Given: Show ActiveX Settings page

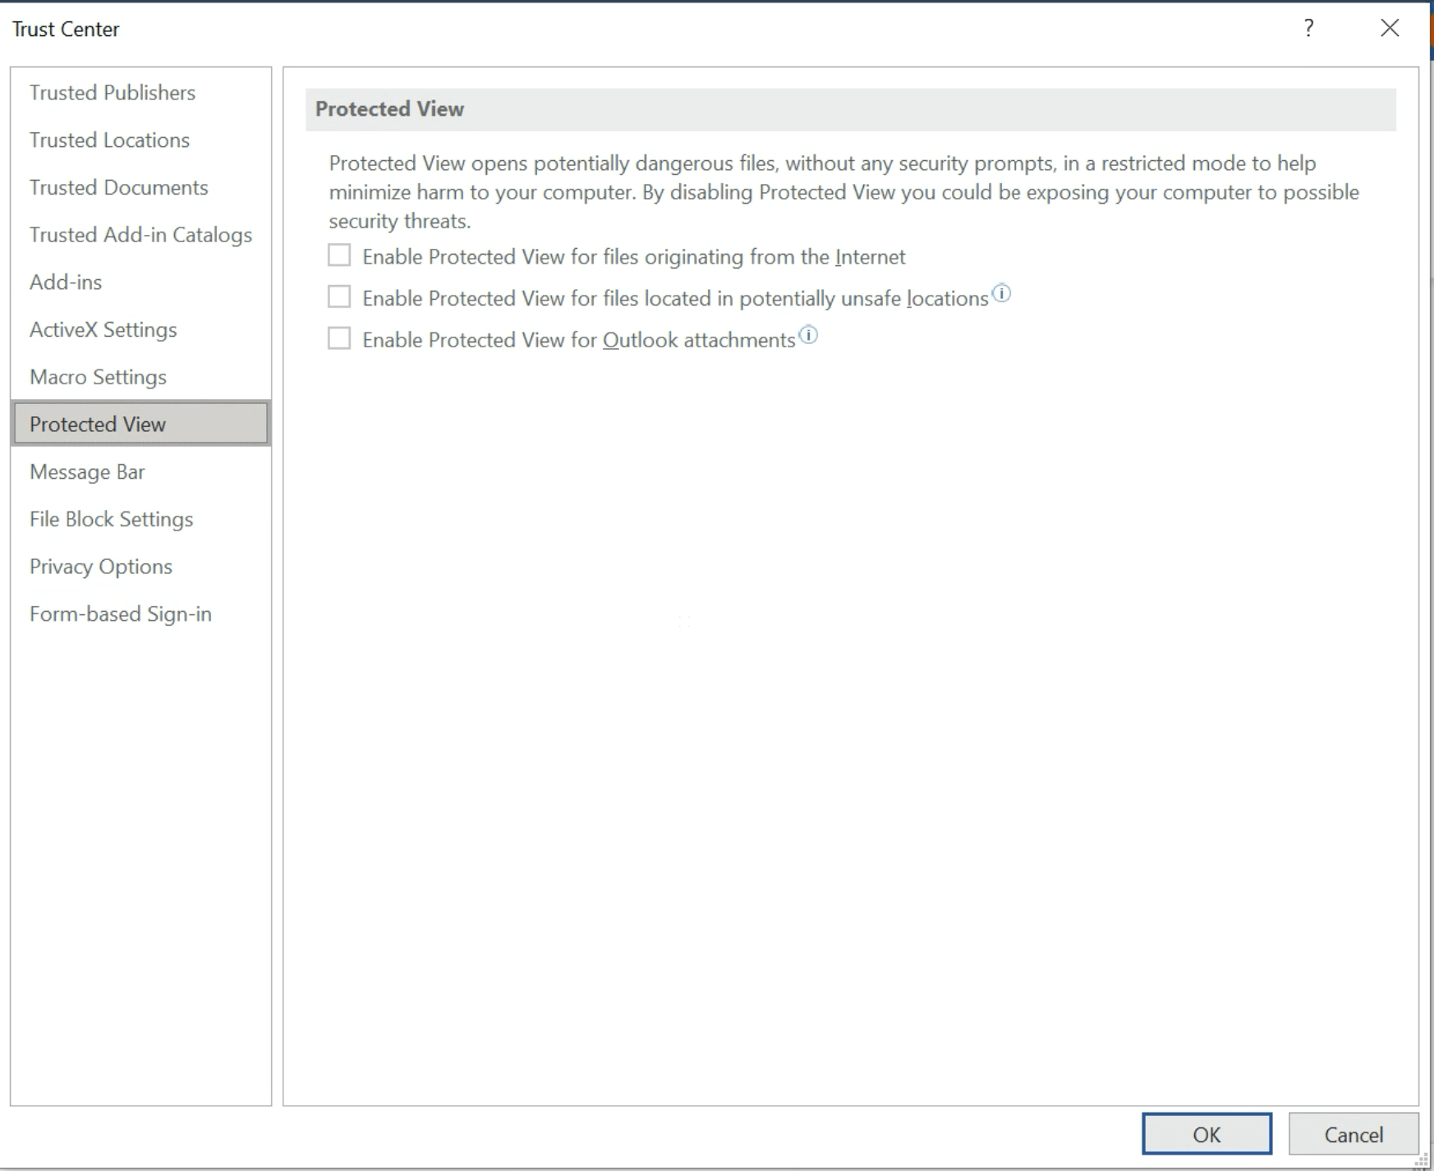Looking at the screenshot, I should coord(140,329).
